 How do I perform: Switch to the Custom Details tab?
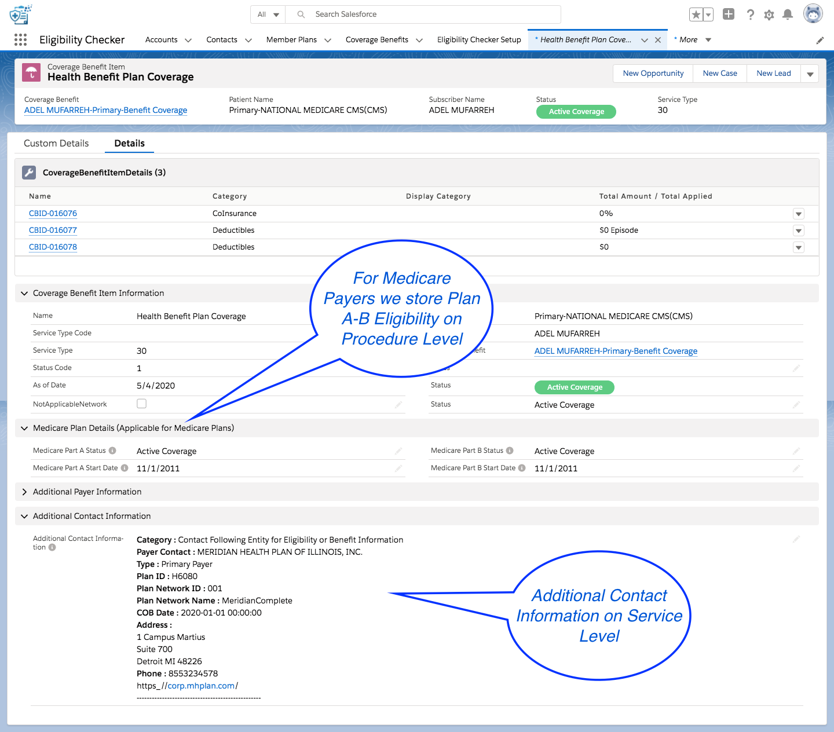56,143
